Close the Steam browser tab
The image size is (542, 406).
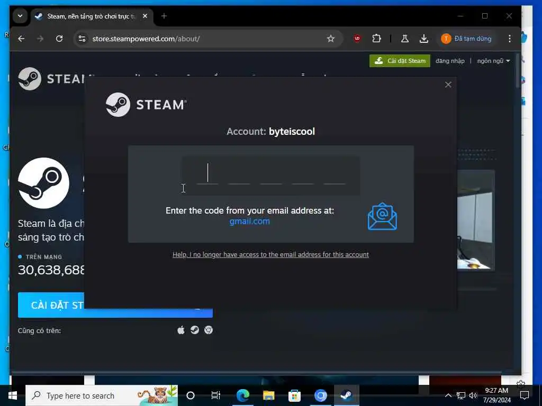tap(145, 16)
